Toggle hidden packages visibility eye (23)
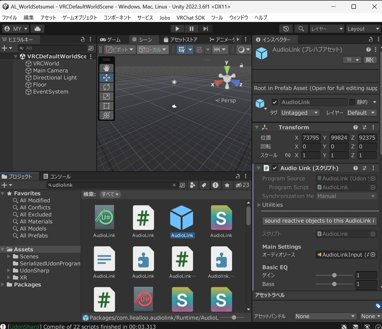This screenshot has height=329, width=382. click(x=242, y=185)
